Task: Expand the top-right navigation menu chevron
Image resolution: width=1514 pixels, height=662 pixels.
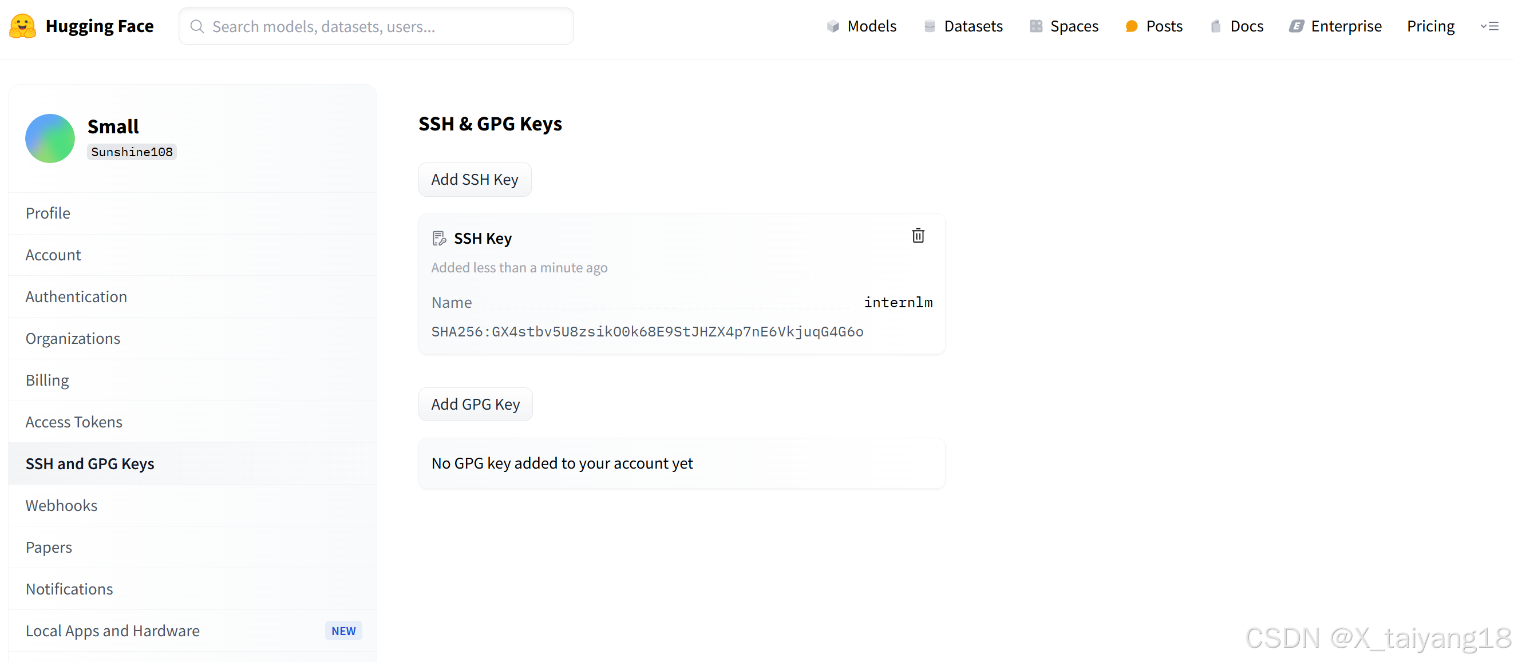Action: tap(1489, 26)
